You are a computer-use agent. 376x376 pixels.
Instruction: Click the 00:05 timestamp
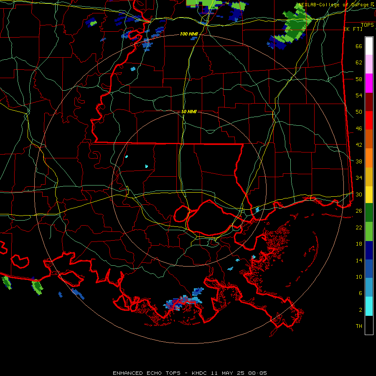point(257,373)
